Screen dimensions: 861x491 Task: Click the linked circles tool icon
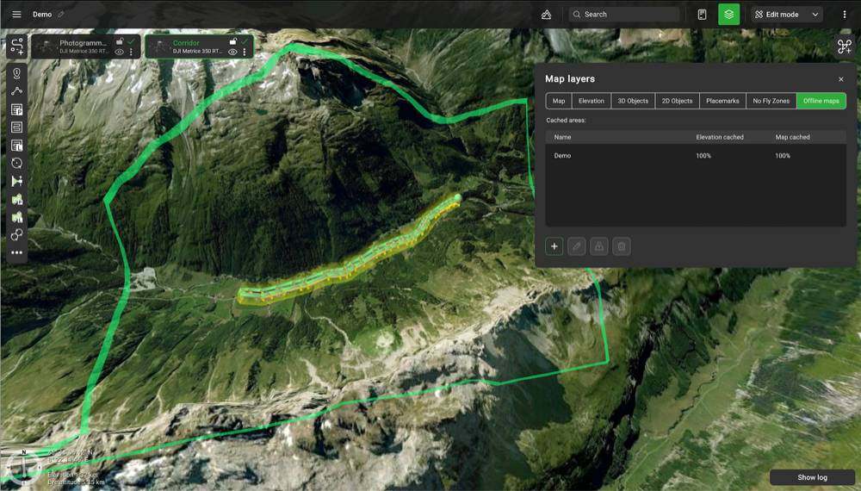click(x=16, y=234)
